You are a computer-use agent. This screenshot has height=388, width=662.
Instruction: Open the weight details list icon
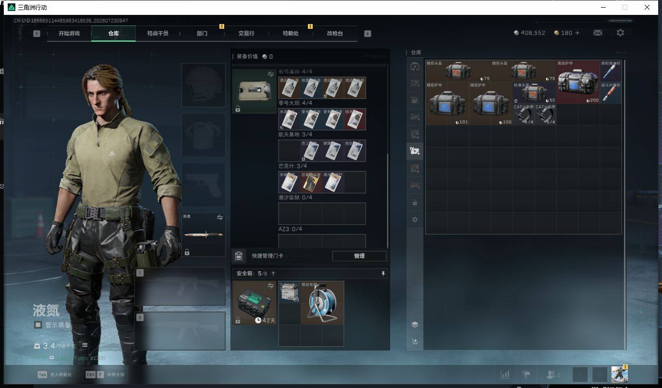click(84, 345)
